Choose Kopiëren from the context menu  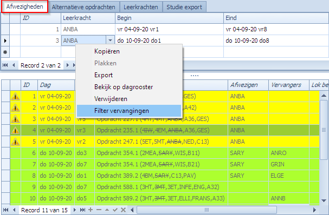[129, 51]
